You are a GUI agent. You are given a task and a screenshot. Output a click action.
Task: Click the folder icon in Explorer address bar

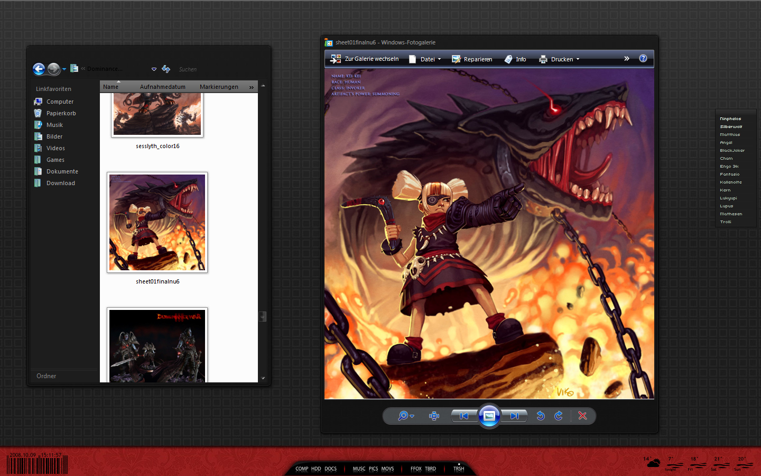click(x=75, y=68)
